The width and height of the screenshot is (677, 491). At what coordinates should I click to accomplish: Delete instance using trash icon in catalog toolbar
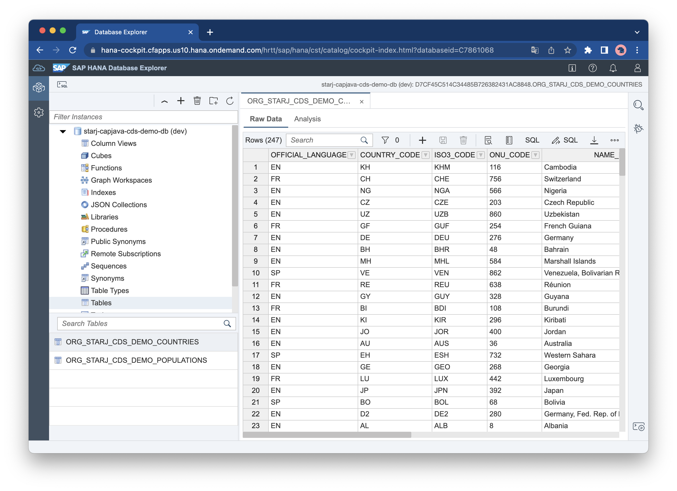coord(197,101)
